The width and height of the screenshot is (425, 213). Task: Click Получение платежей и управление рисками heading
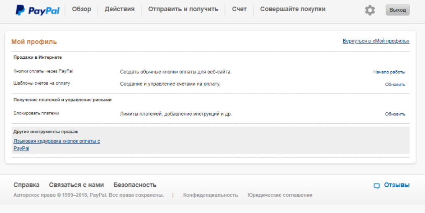click(x=63, y=100)
